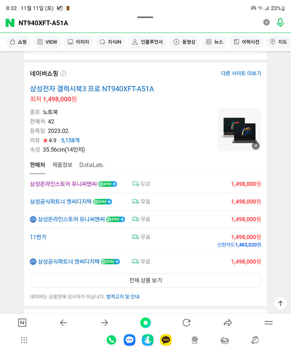Open the 어학사전 tab
Screen dimensions: 291x349
point(246,42)
